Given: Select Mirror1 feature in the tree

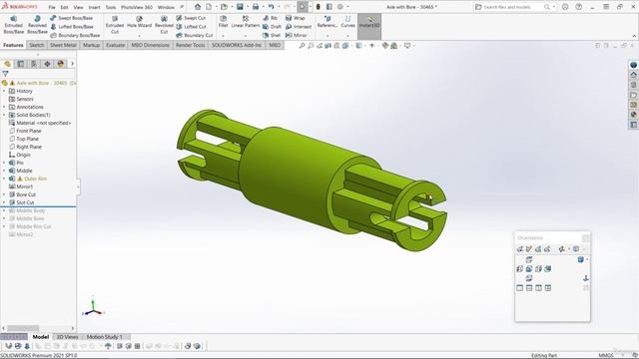Looking at the screenshot, I should [21, 186].
